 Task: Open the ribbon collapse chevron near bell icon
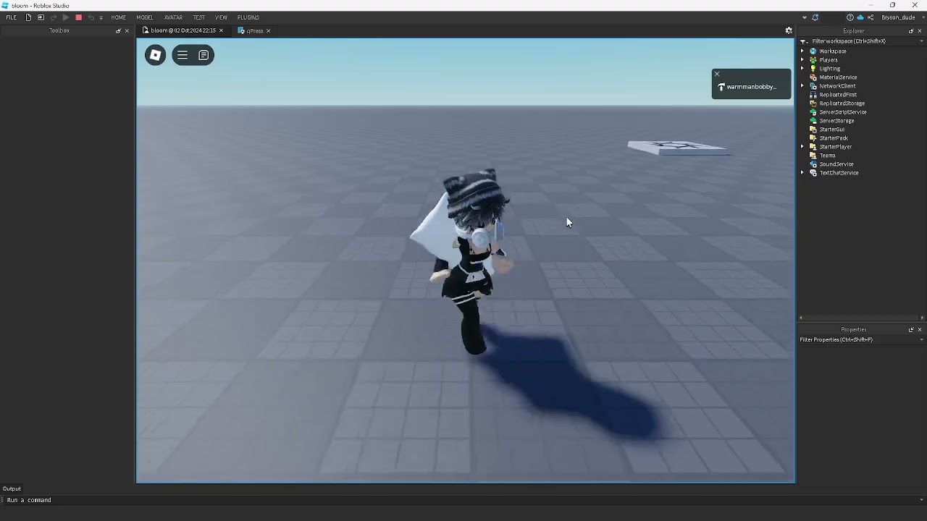tap(804, 17)
